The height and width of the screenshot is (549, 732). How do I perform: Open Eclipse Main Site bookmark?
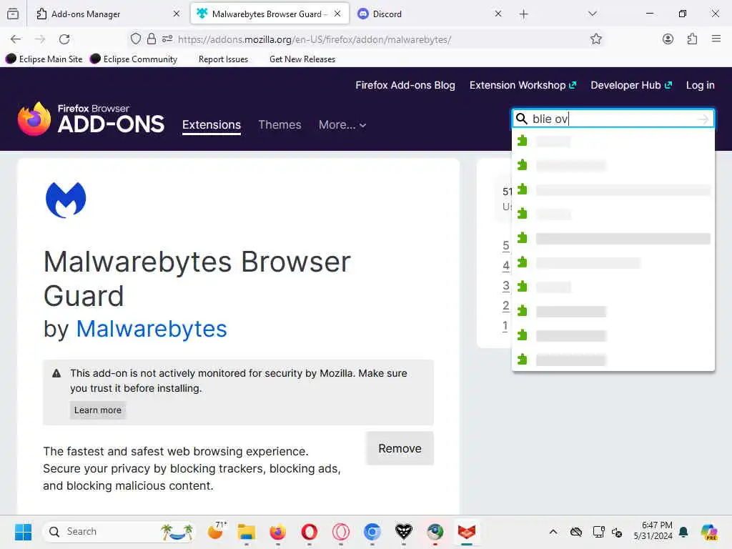44,59
